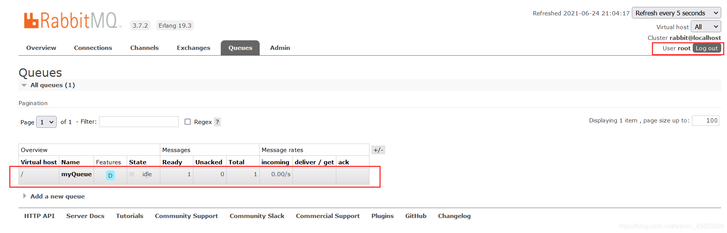727x233 pixels.
Task: Open the Virtual host dropdown
Action: 705,27
